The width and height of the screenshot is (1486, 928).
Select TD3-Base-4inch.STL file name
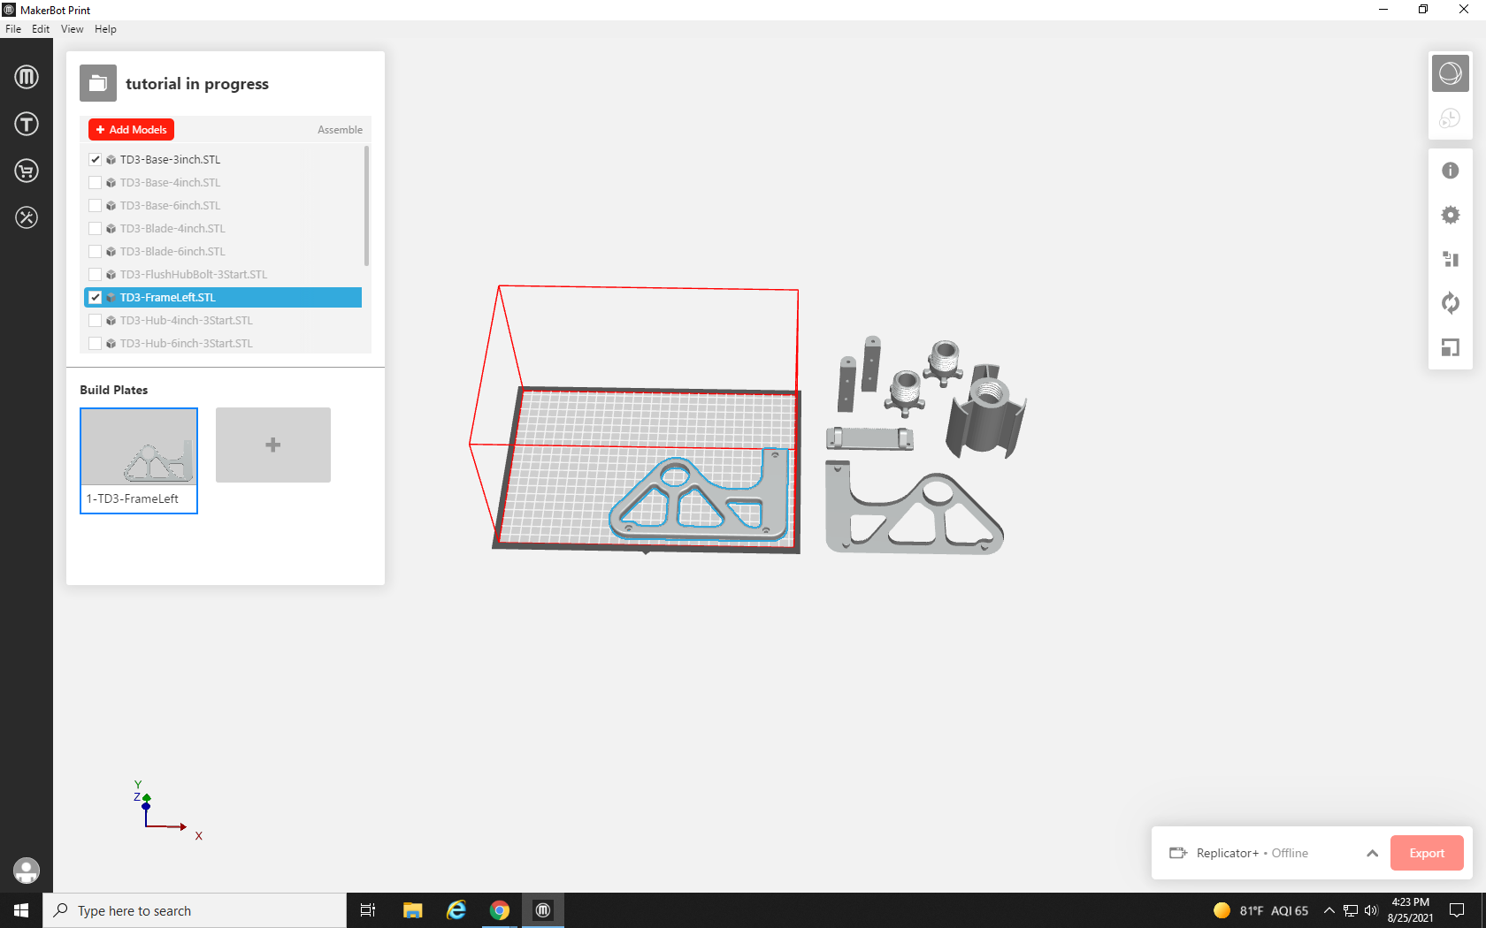click(171, 183)
